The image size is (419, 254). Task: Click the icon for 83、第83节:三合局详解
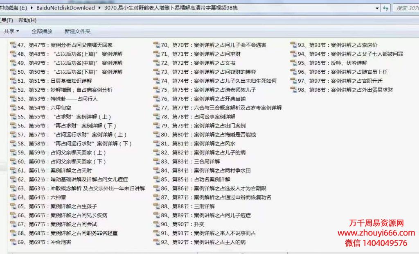pos(156,161)
